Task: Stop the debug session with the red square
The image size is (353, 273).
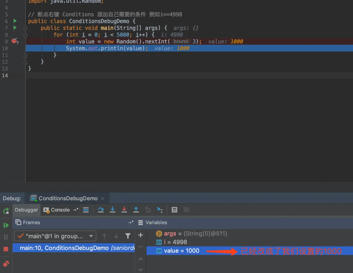Action: [6, 249]
